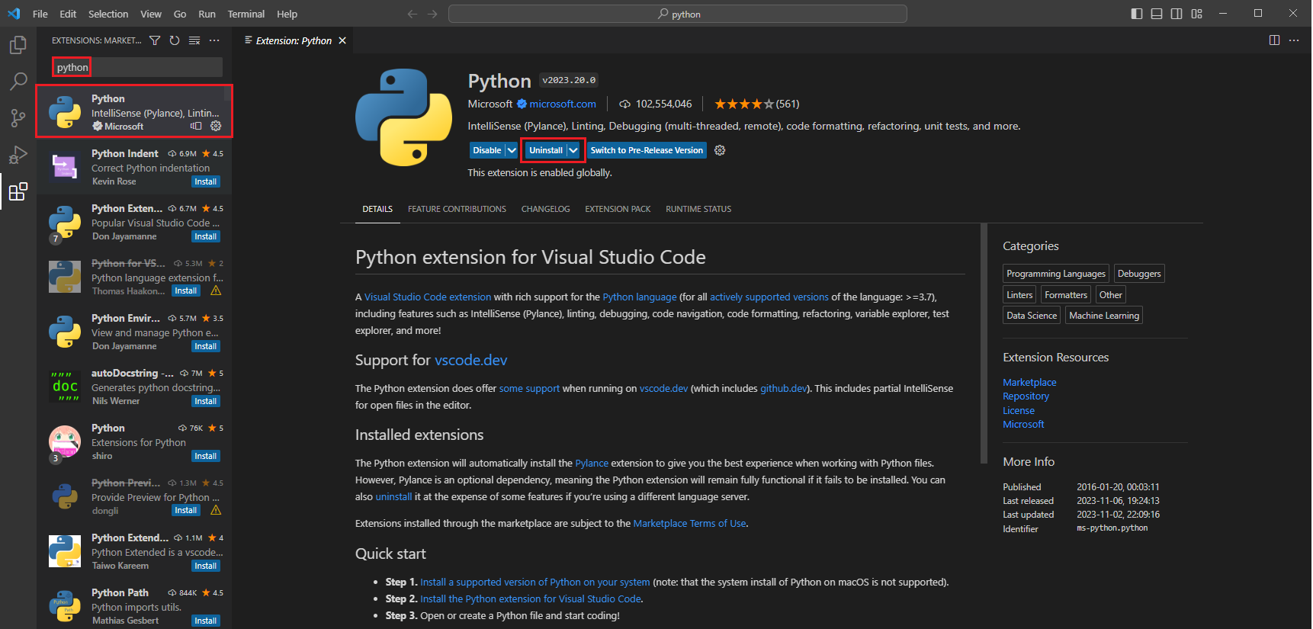Click sync ignored icon on Python list item

tap(197, 126)
